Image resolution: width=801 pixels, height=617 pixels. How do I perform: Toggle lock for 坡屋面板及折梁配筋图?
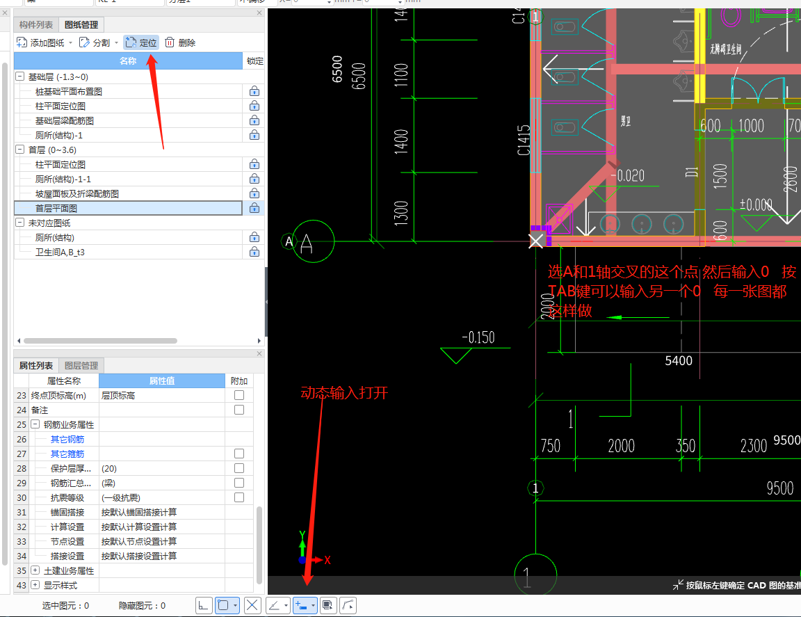coord(254,194)
